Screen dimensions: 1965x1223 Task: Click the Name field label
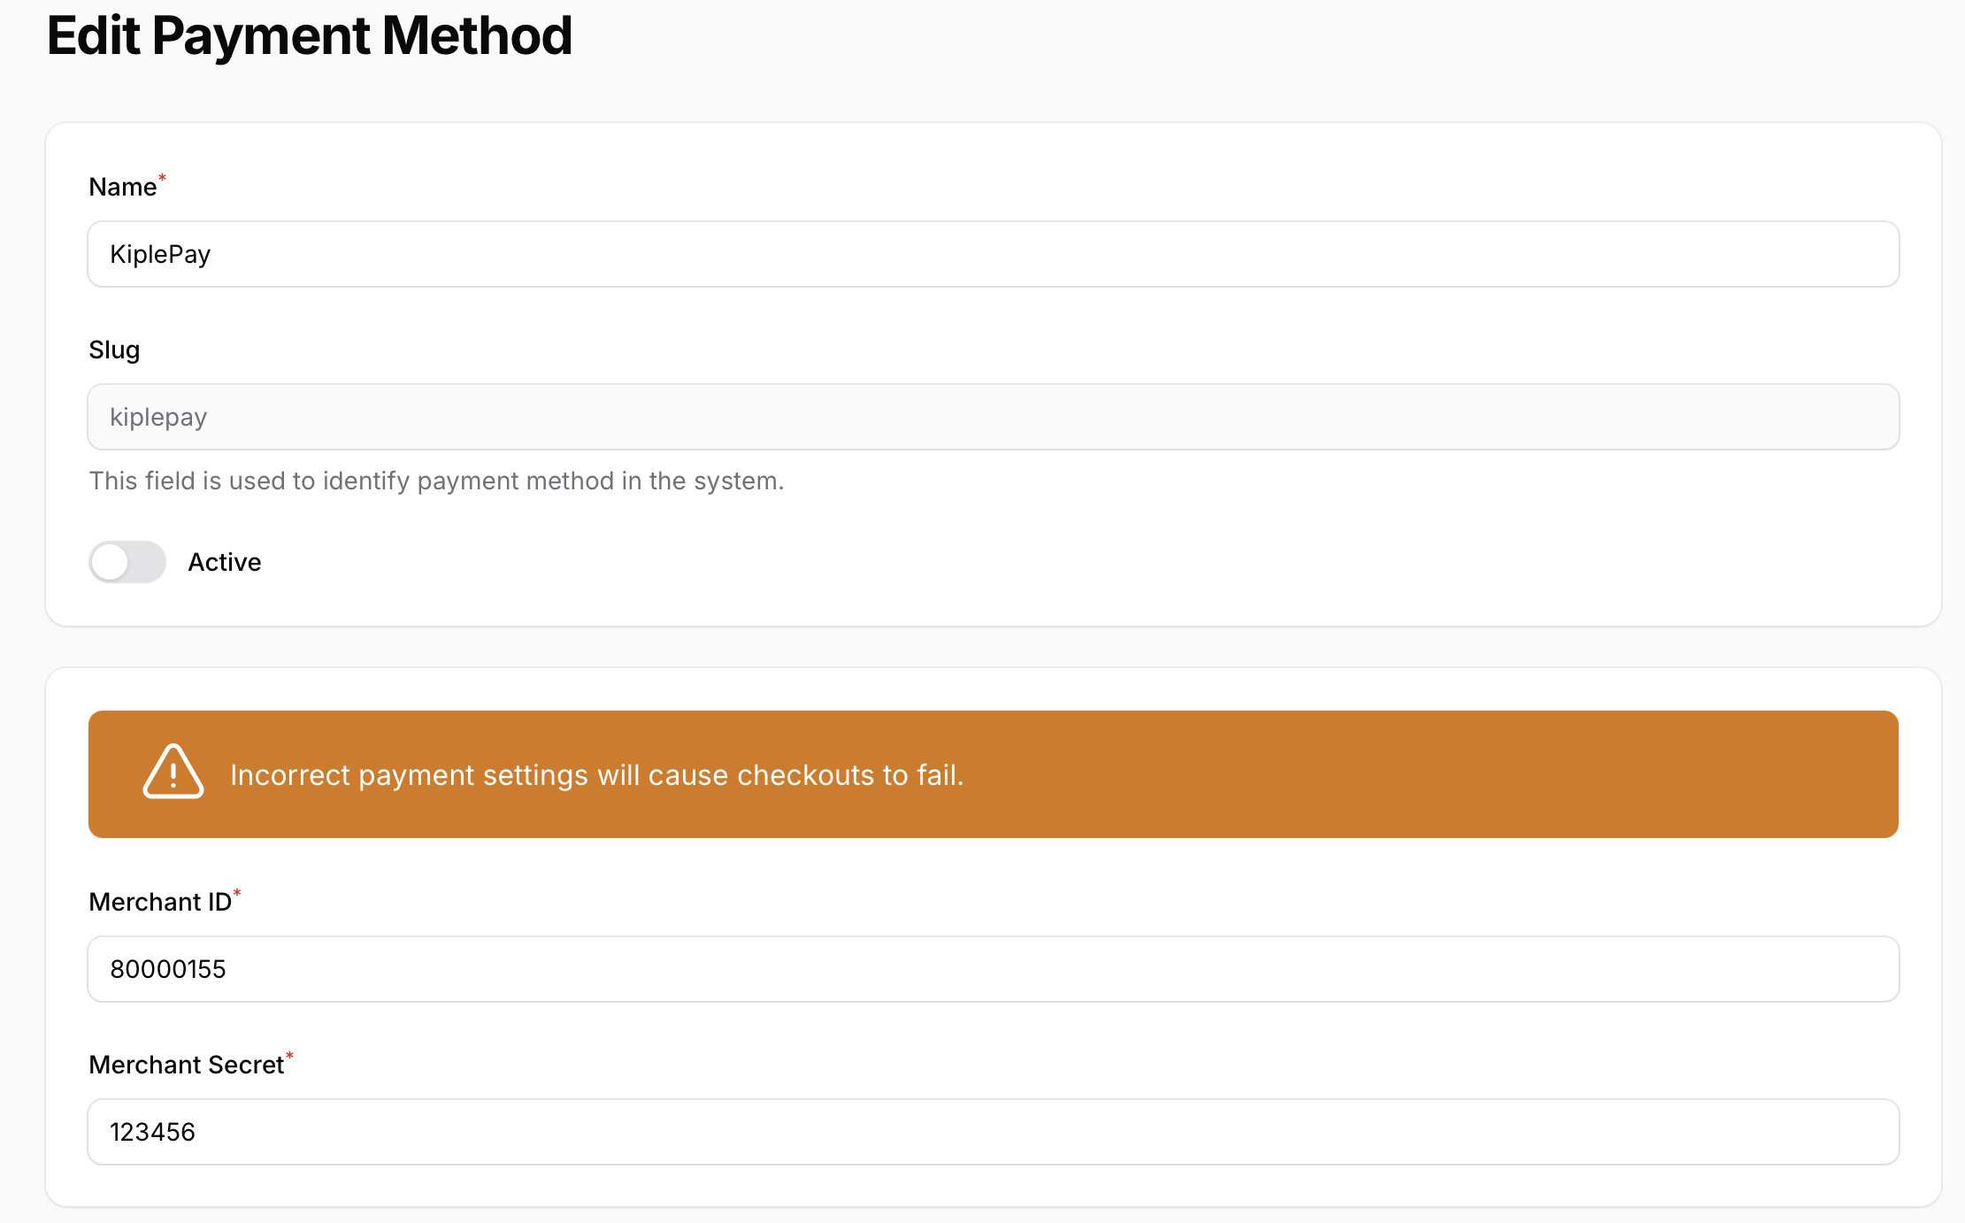tap(122, 188)
